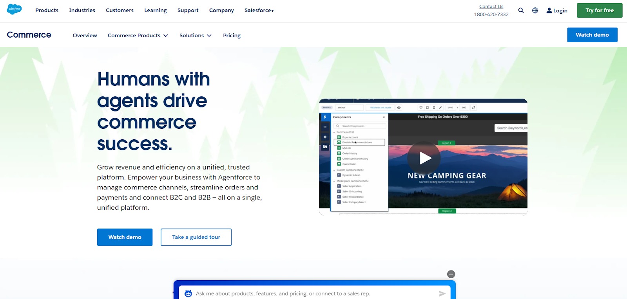Viewport: 627px width, 299px height.
Task: Open the Products menu
Action: (x=47, y=11)
